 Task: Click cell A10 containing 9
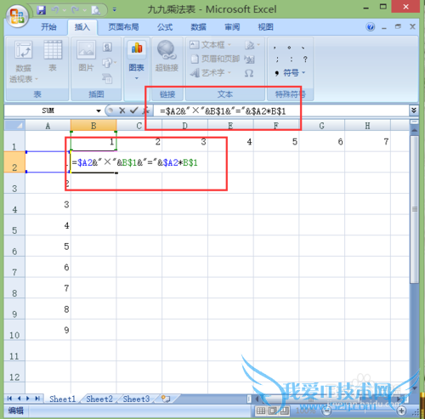(48, 330)
